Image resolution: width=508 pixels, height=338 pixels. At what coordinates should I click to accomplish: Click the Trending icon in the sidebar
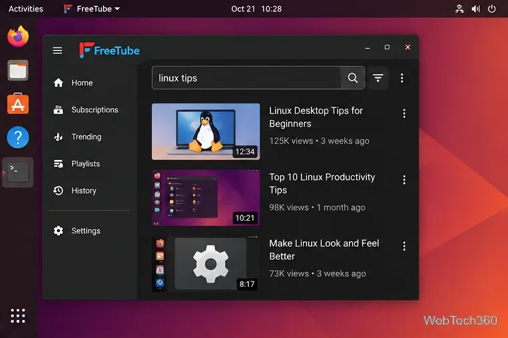59,137
